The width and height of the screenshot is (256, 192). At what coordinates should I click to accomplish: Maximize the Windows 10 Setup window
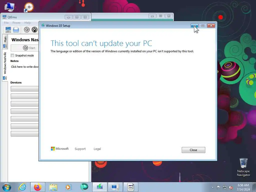click(203, 26)
